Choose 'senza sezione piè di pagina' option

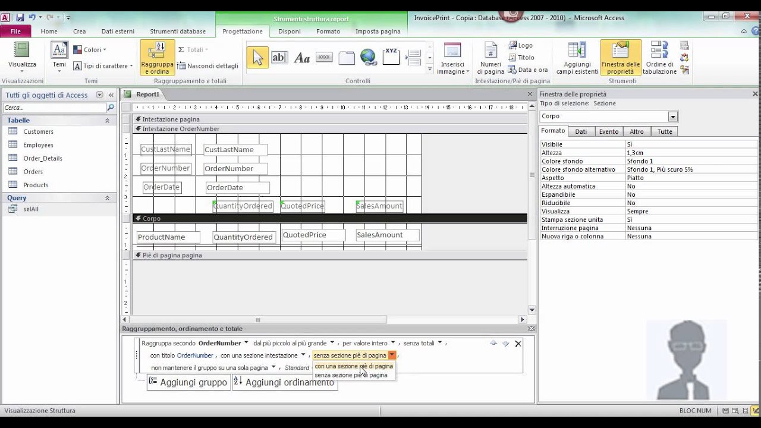351,375
